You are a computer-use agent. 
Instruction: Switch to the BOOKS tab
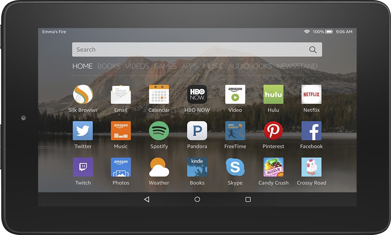pos(109,66)
